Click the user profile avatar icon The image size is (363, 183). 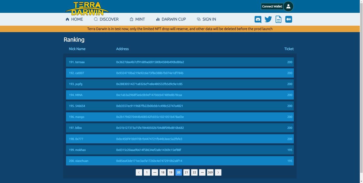[x=288, y=6]
